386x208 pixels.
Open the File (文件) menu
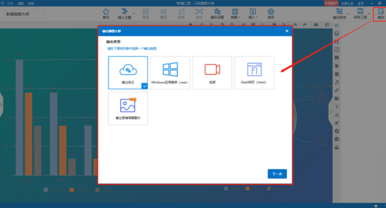pyautogui.click(x=10, y=3)
